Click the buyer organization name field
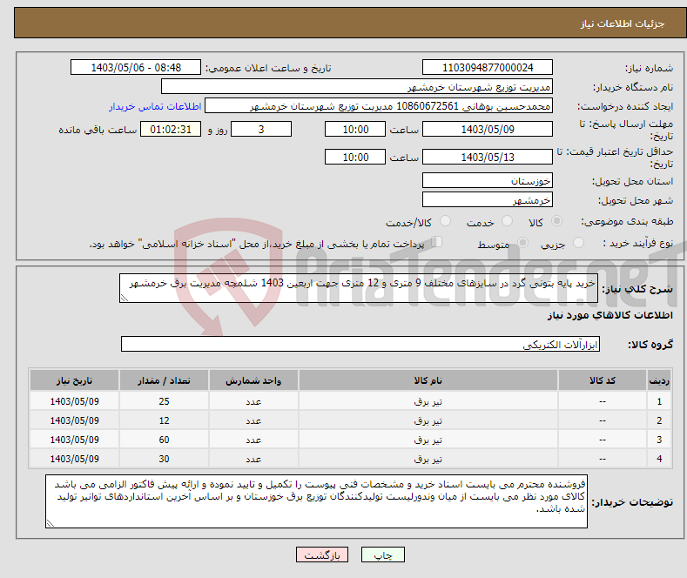 tap(357, 87)
